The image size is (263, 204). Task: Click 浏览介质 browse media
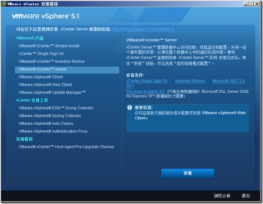point(222,195)
